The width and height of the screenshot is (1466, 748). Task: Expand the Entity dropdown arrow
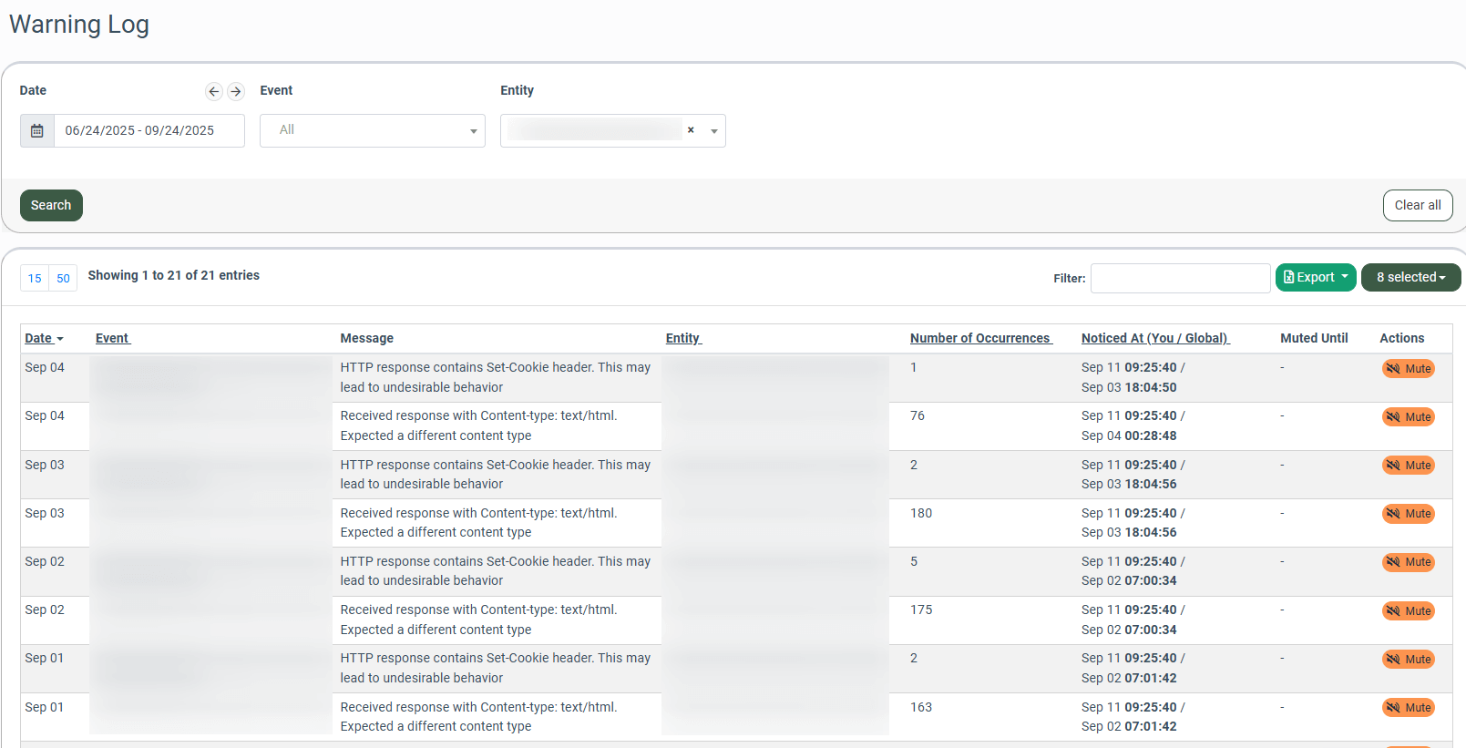click(x=714, y=131)
